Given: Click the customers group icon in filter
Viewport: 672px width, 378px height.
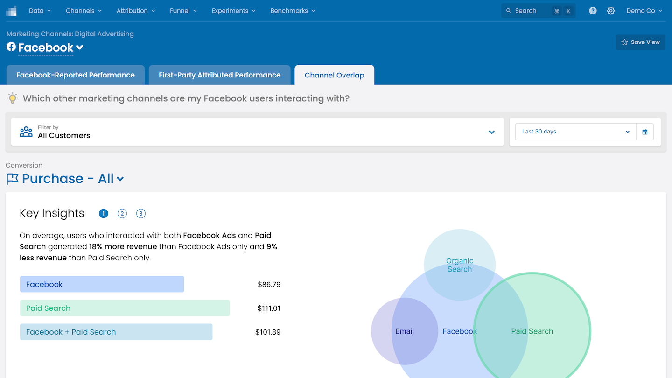Looking at the screenshot, I should (26, 132).
